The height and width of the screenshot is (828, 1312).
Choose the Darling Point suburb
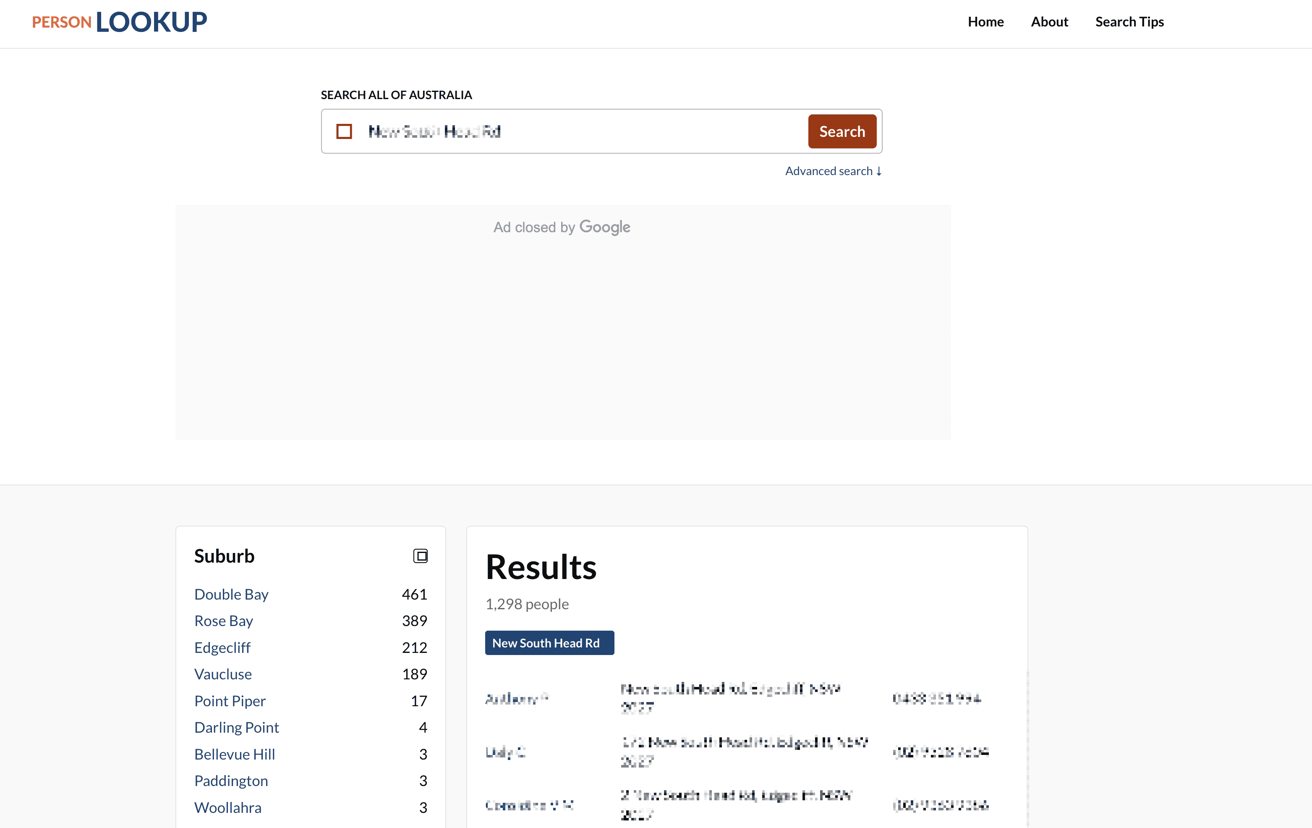point(236,728)
